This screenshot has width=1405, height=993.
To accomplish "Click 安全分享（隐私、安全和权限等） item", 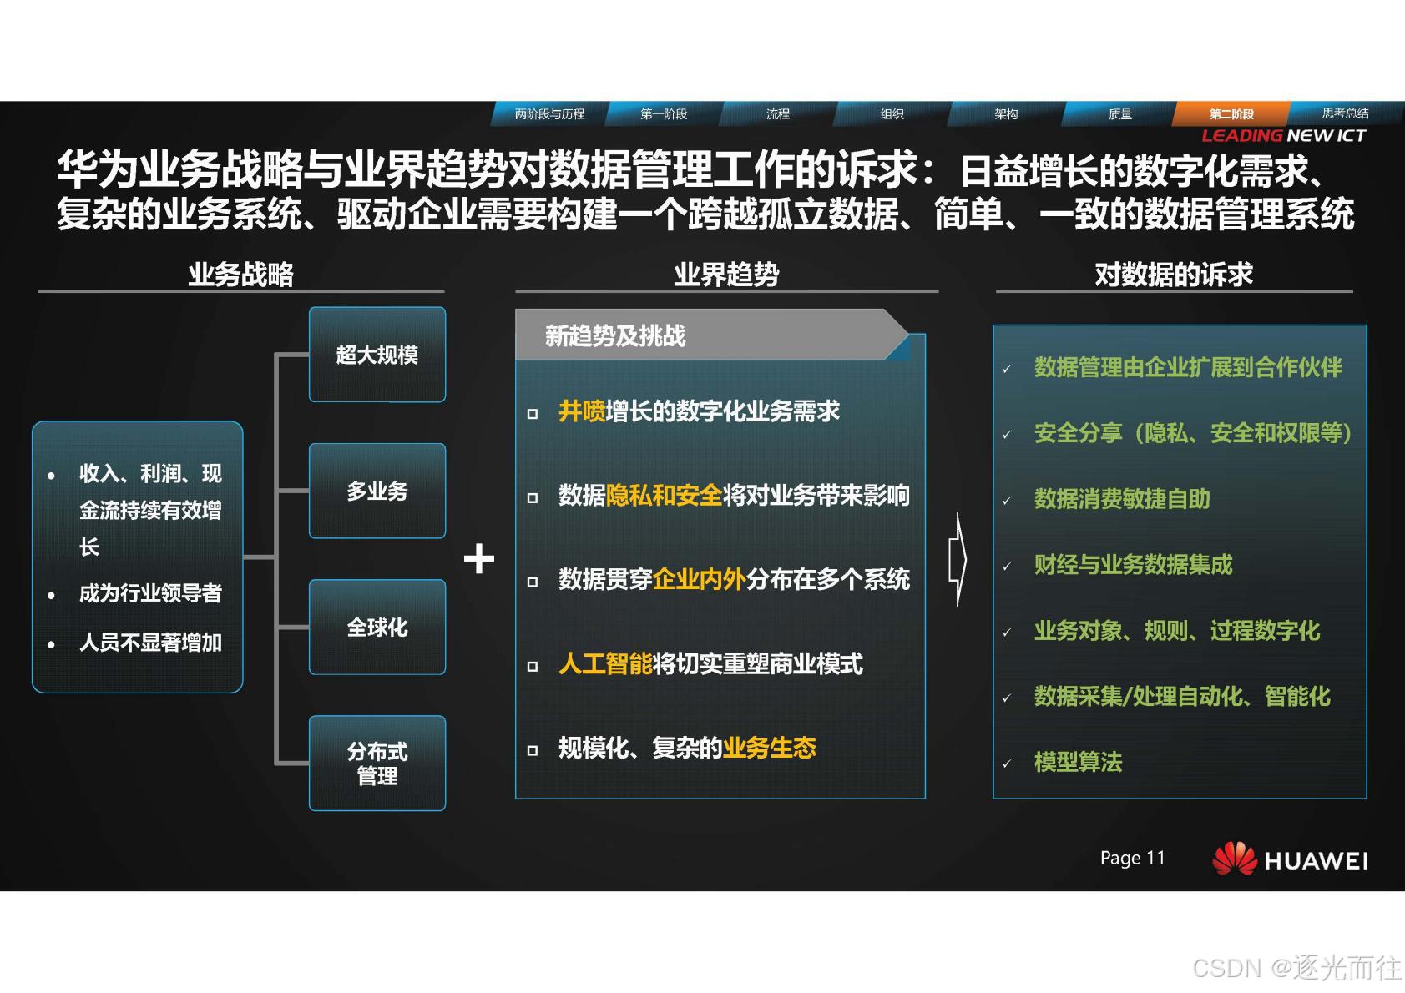I will click(1193, 433).
